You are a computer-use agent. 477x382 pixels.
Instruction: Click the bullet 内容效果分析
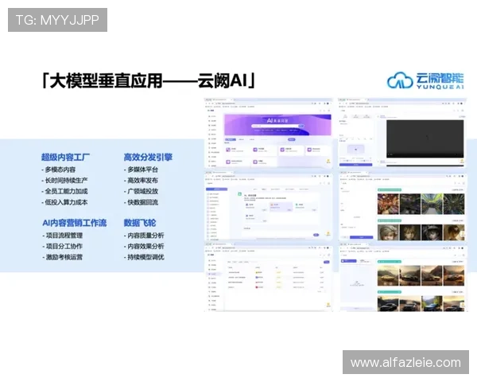[144, 246]
